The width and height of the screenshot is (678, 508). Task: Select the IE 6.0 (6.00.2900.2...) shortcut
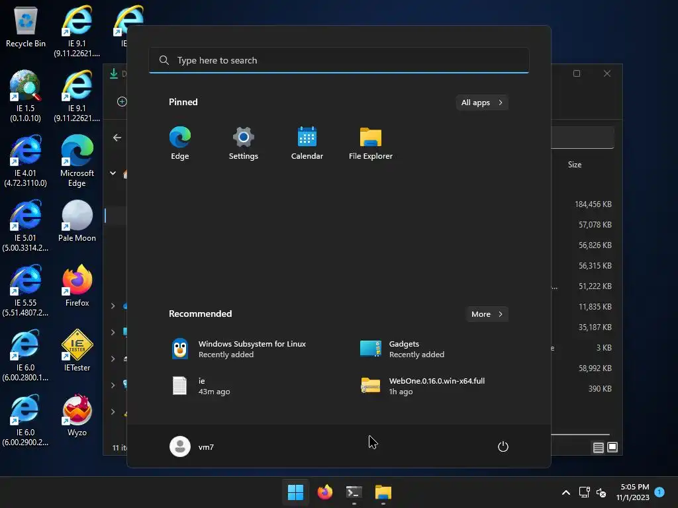tap(26, 420)
